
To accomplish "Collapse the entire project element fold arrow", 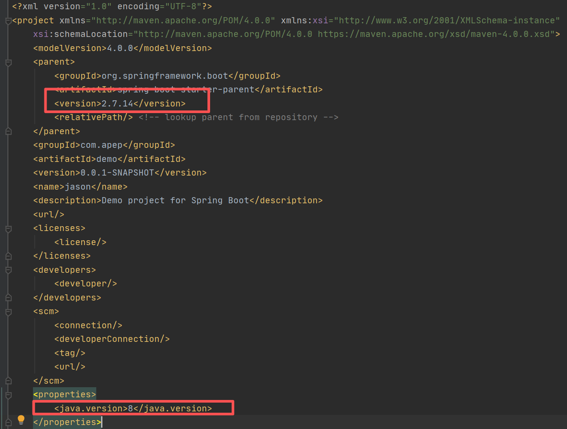I will (8, 20).
